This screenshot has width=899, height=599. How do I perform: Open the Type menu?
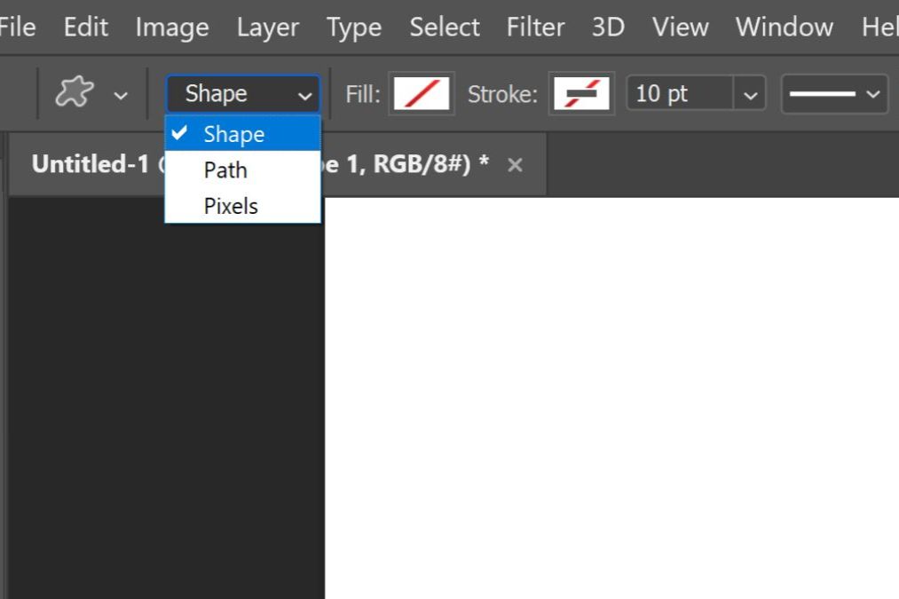tap(353, 27)
